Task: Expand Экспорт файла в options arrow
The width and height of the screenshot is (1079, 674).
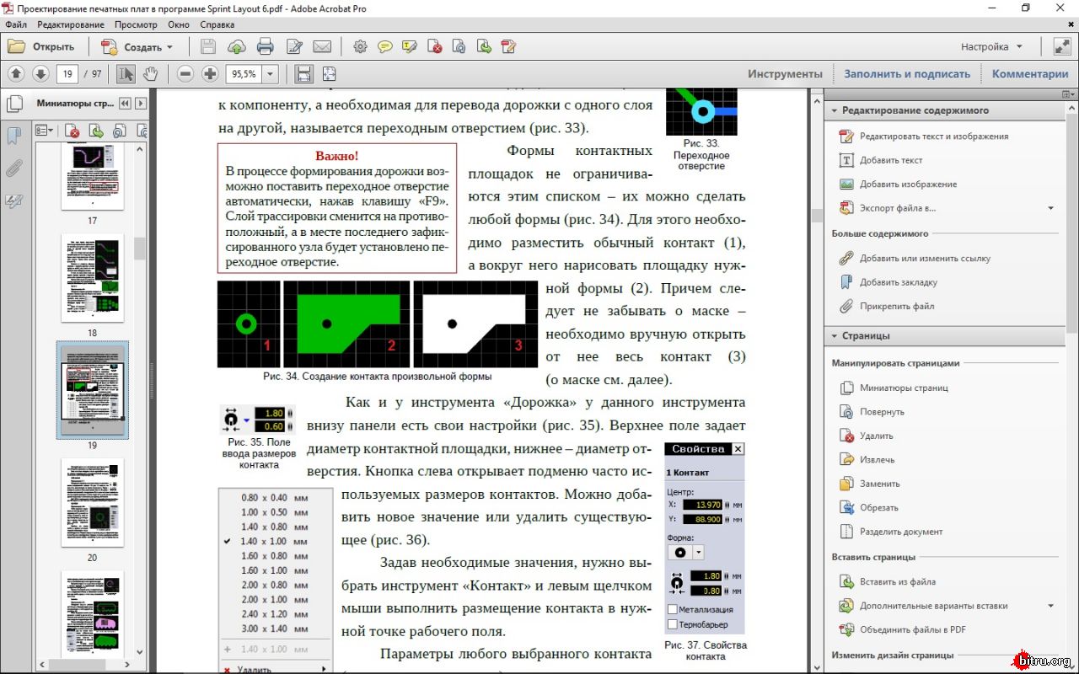Action: tap(1051, 208)
